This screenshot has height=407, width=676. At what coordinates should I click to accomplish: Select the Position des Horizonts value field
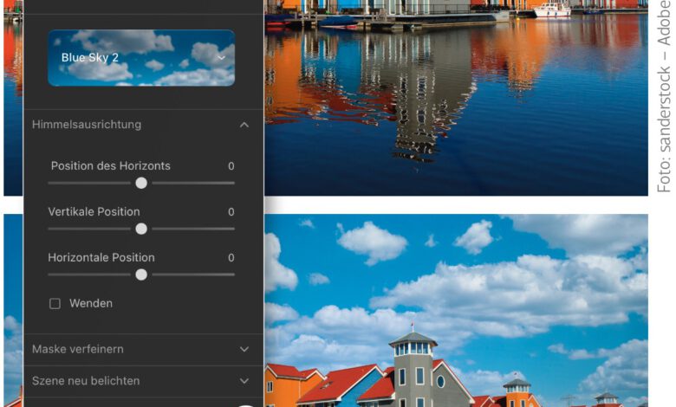click(231, 166)
